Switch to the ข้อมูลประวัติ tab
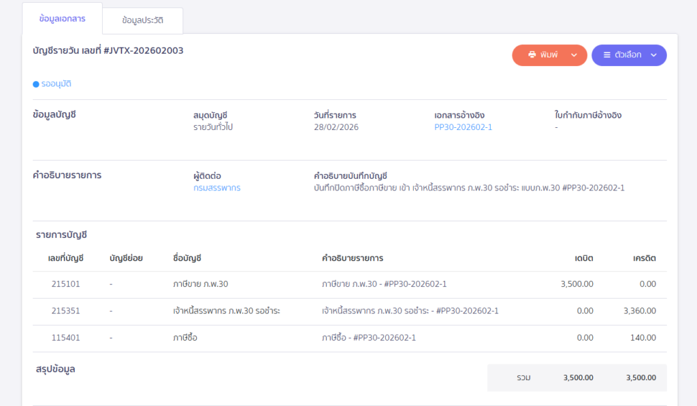 point(142,20)
